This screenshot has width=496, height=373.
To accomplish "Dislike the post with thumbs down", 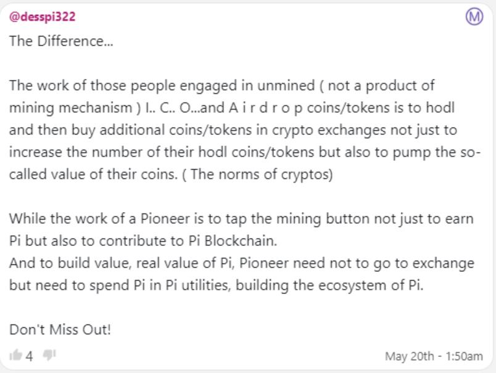I will coord(49,355).
